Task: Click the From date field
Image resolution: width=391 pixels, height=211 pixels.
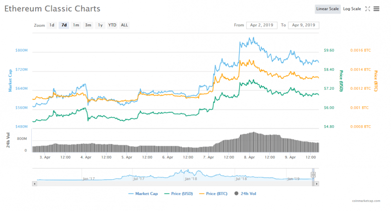Action: 262,25
